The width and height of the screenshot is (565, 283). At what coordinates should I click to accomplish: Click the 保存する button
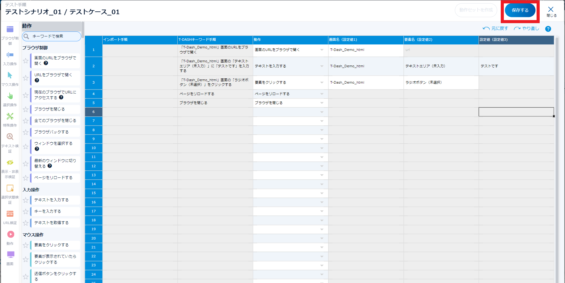pos(520,10)
